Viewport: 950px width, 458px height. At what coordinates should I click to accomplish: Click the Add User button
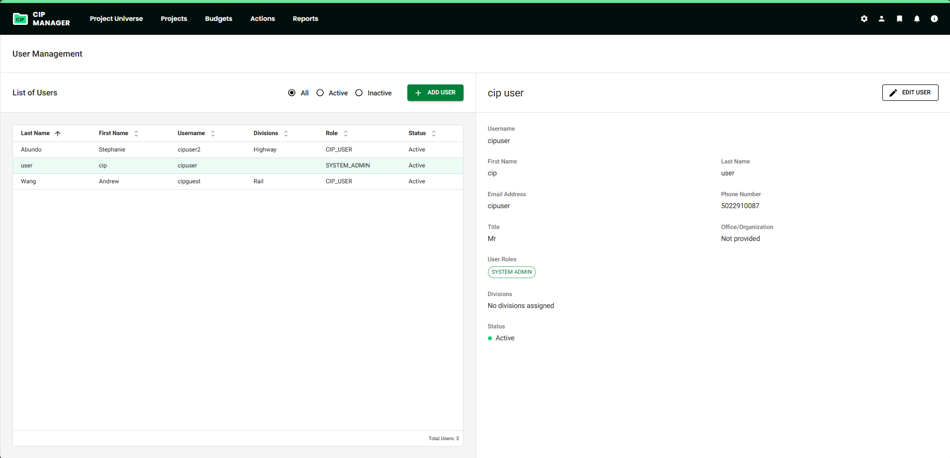(435, 93)
